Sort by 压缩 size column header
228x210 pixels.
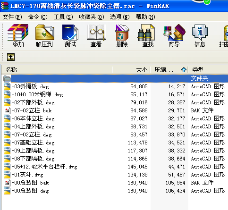[x=169, y=69]
